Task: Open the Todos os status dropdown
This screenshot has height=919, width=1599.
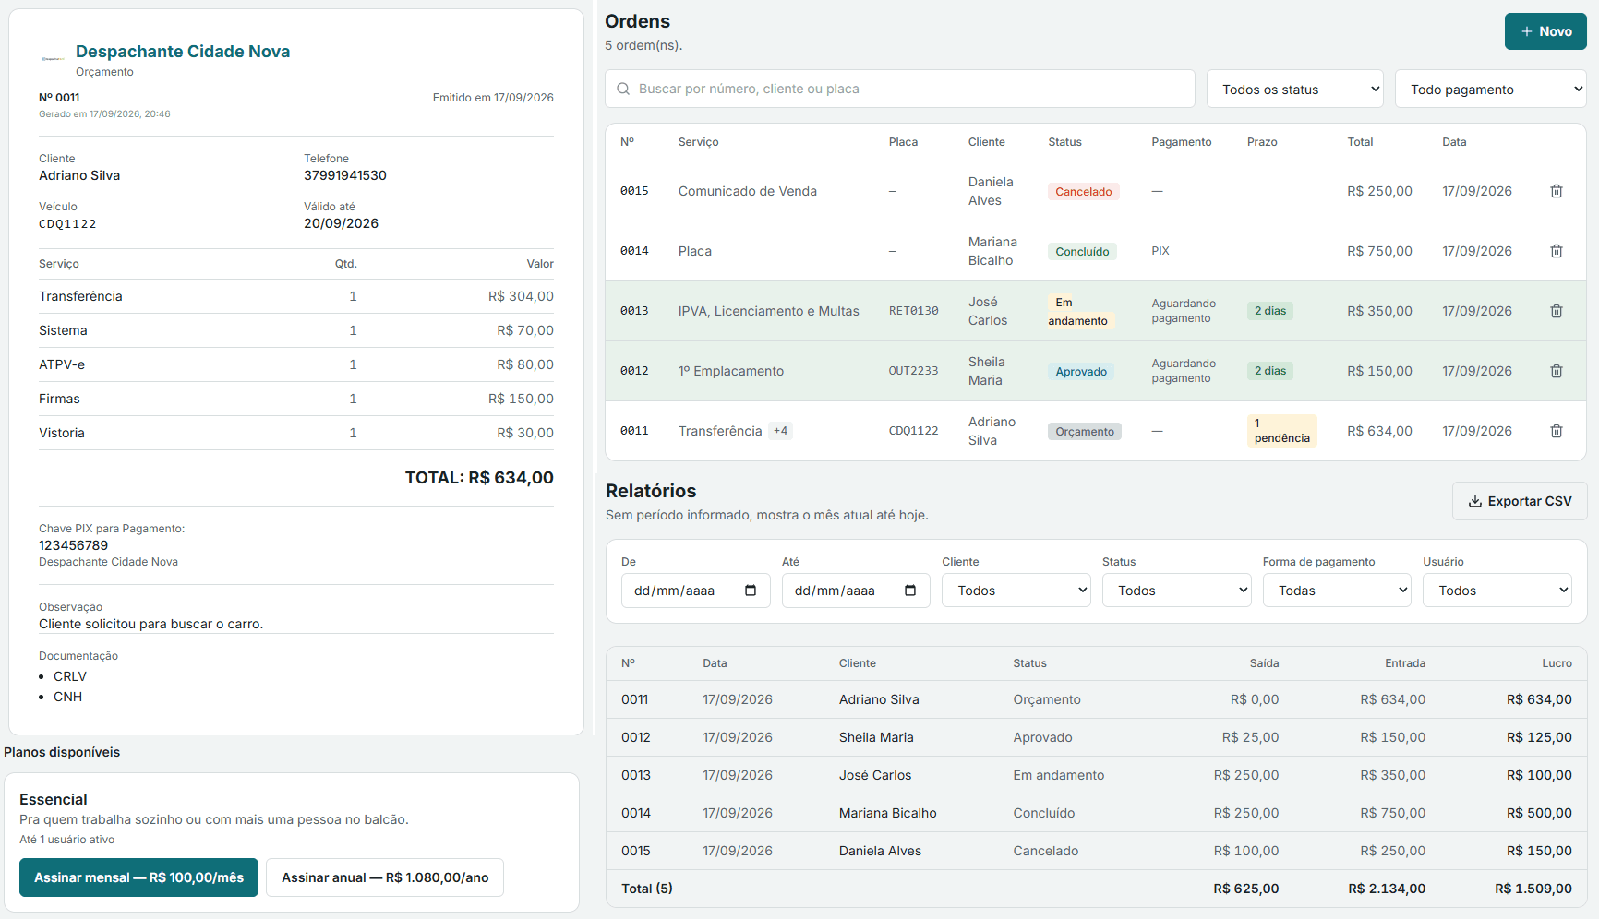Action: 1295,89
